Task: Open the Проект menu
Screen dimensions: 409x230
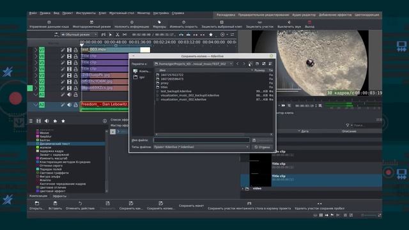Action: pos(68,13)
